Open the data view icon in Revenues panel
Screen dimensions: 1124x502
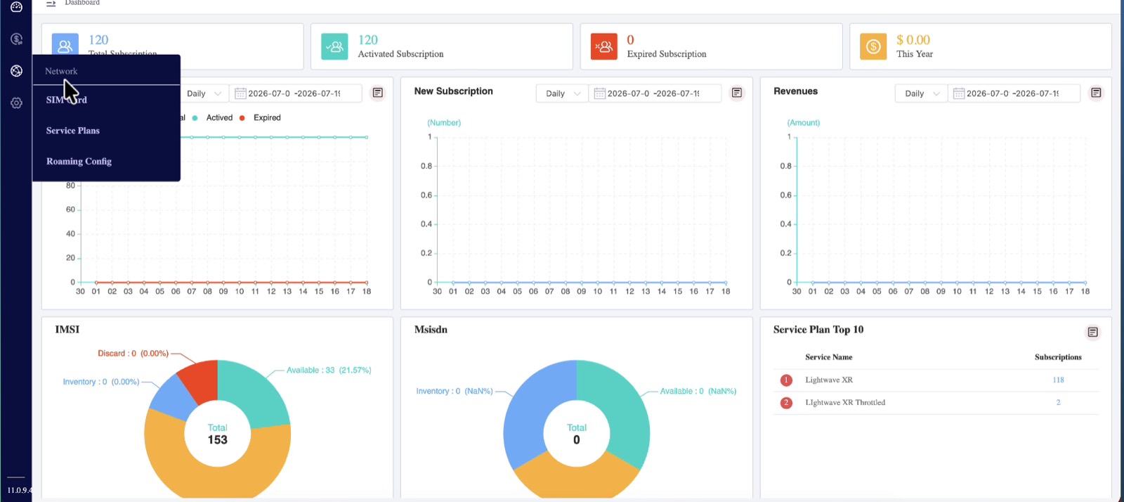coord(1096,93)
